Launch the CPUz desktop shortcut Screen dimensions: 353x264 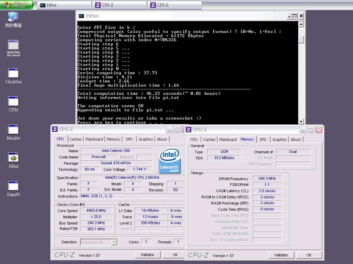[x=13, y=104]
